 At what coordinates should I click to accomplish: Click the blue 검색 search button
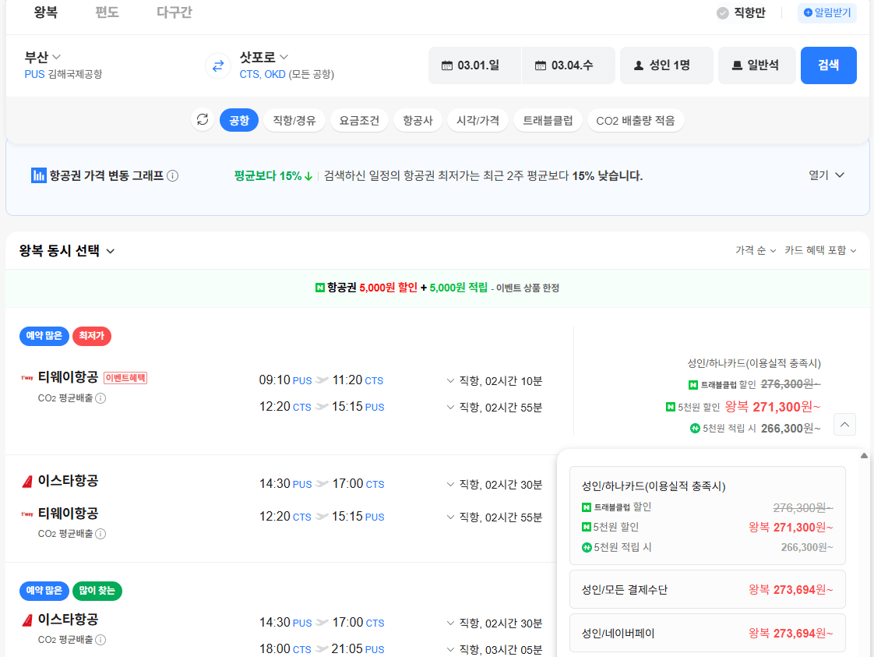point(828,65)
